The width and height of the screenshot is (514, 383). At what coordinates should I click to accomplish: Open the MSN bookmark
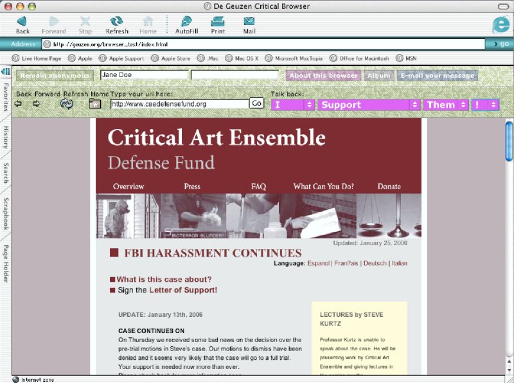tap(406, 58)
